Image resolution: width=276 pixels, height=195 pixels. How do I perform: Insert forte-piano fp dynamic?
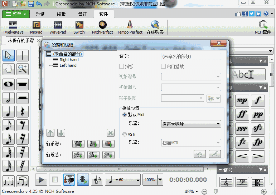pyautogui.click(x=258, y=142)
